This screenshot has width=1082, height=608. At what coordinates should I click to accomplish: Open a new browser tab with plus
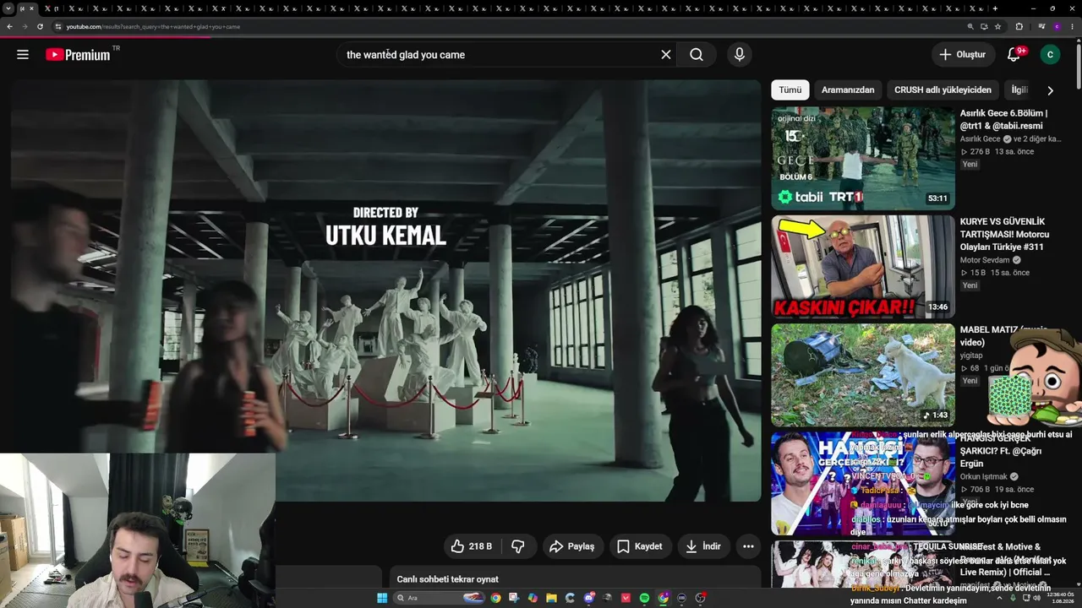coord(995,8)
